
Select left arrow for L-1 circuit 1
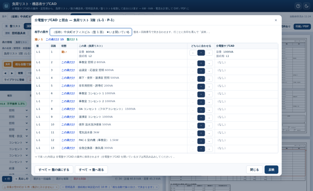click(193, 53)
